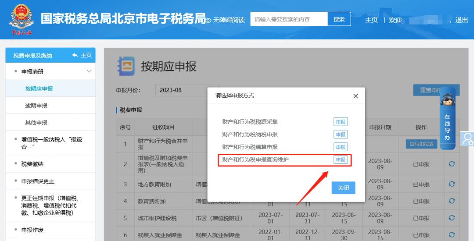The image size is (474, 241).
Task: Click the back arrow beside 主页 in sidebar
Action: [75, 55]
